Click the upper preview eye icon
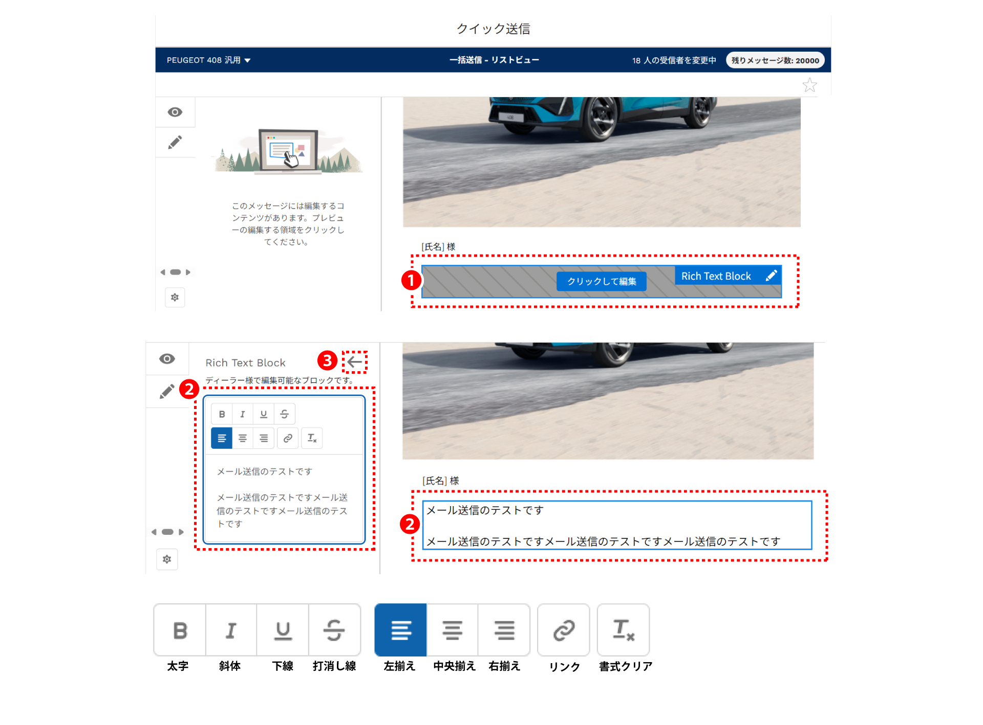This screenshot has width=983, height=725. pos(175,112)
